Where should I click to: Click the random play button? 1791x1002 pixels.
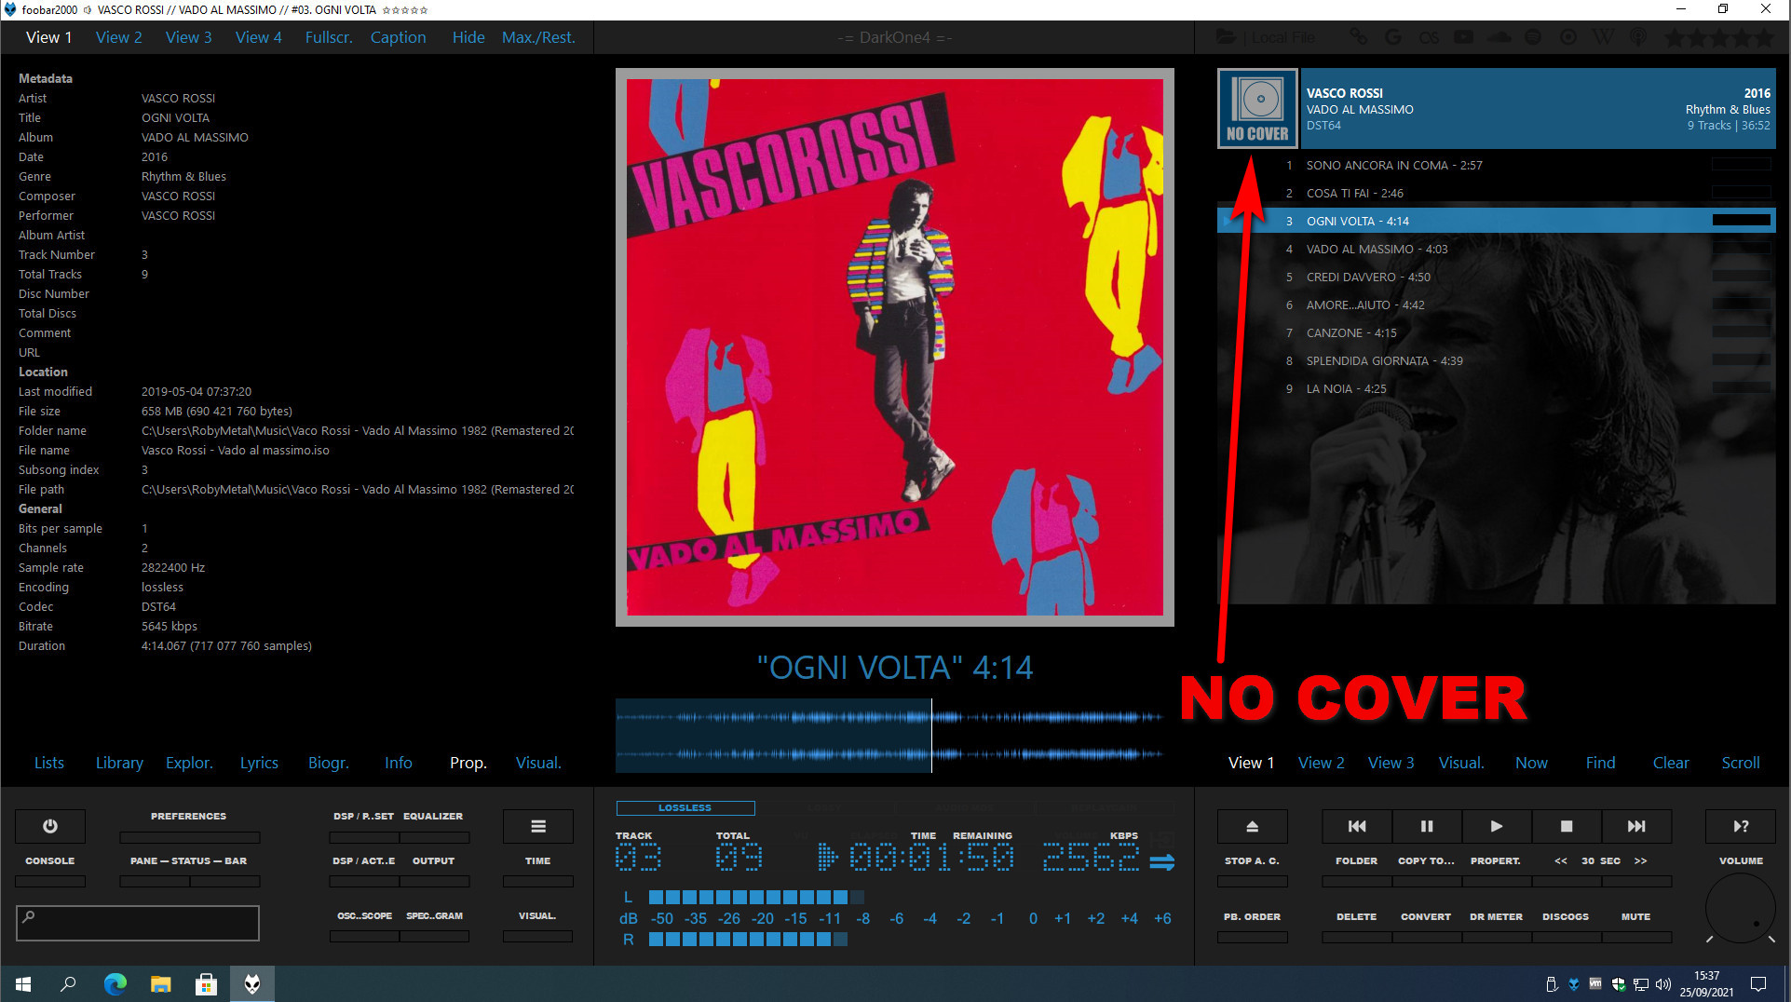click(1741, 826)
